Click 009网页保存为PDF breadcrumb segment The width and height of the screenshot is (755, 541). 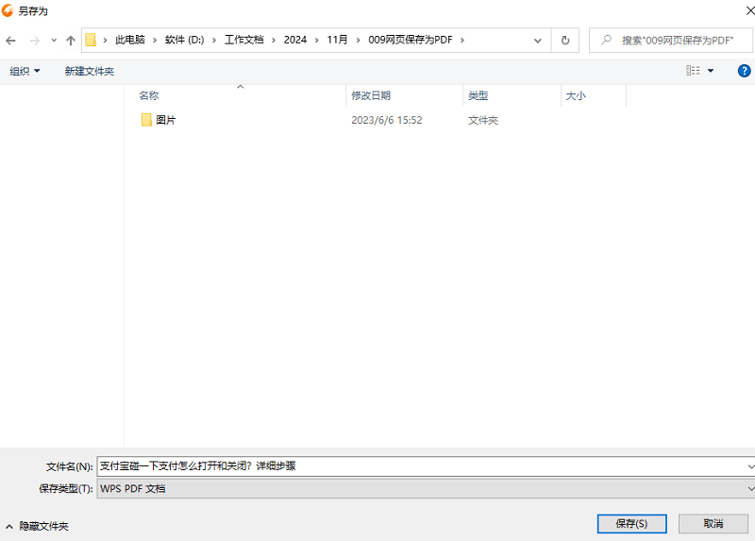point(411,40)
